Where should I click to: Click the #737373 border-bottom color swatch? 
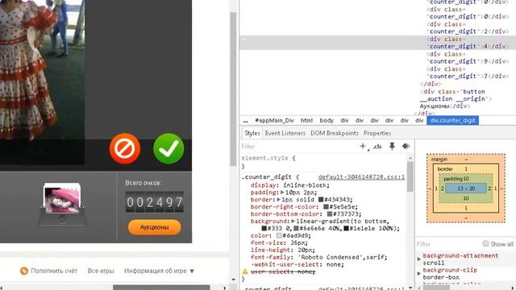330,214
